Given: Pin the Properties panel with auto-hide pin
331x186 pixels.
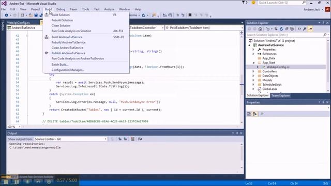Looking at the screenshot, I should click(323, 102).
